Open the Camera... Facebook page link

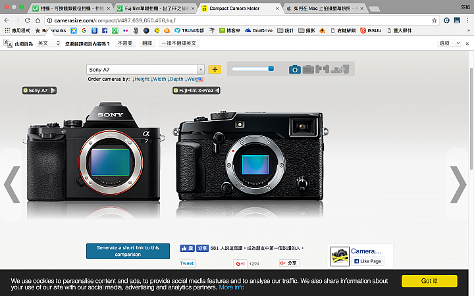[366, 251]
